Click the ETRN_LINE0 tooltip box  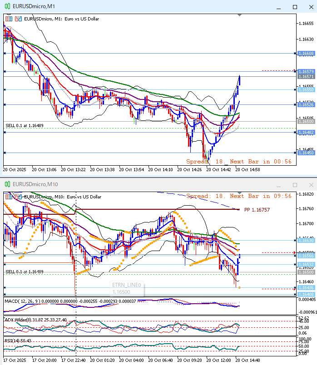[x=127, y=289]
